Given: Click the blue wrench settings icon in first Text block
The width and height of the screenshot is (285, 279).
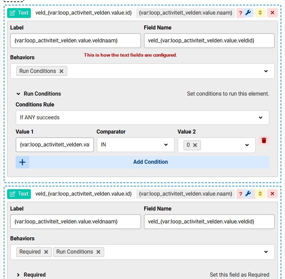Looking at the screenshot, I should (248, 13).
